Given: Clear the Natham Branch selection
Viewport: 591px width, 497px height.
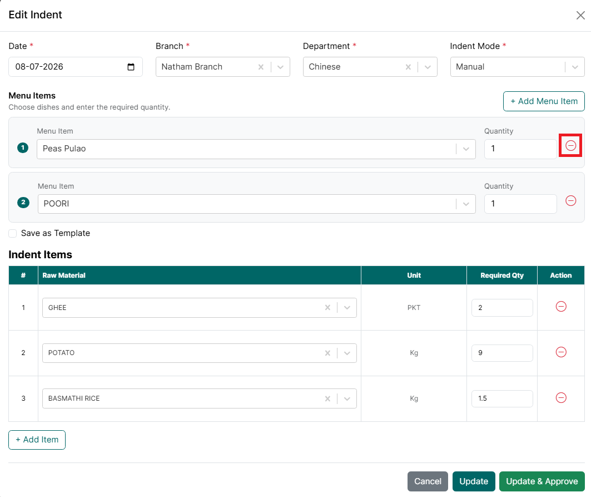Looking at the screenshot, I should (x=261, y=67).
